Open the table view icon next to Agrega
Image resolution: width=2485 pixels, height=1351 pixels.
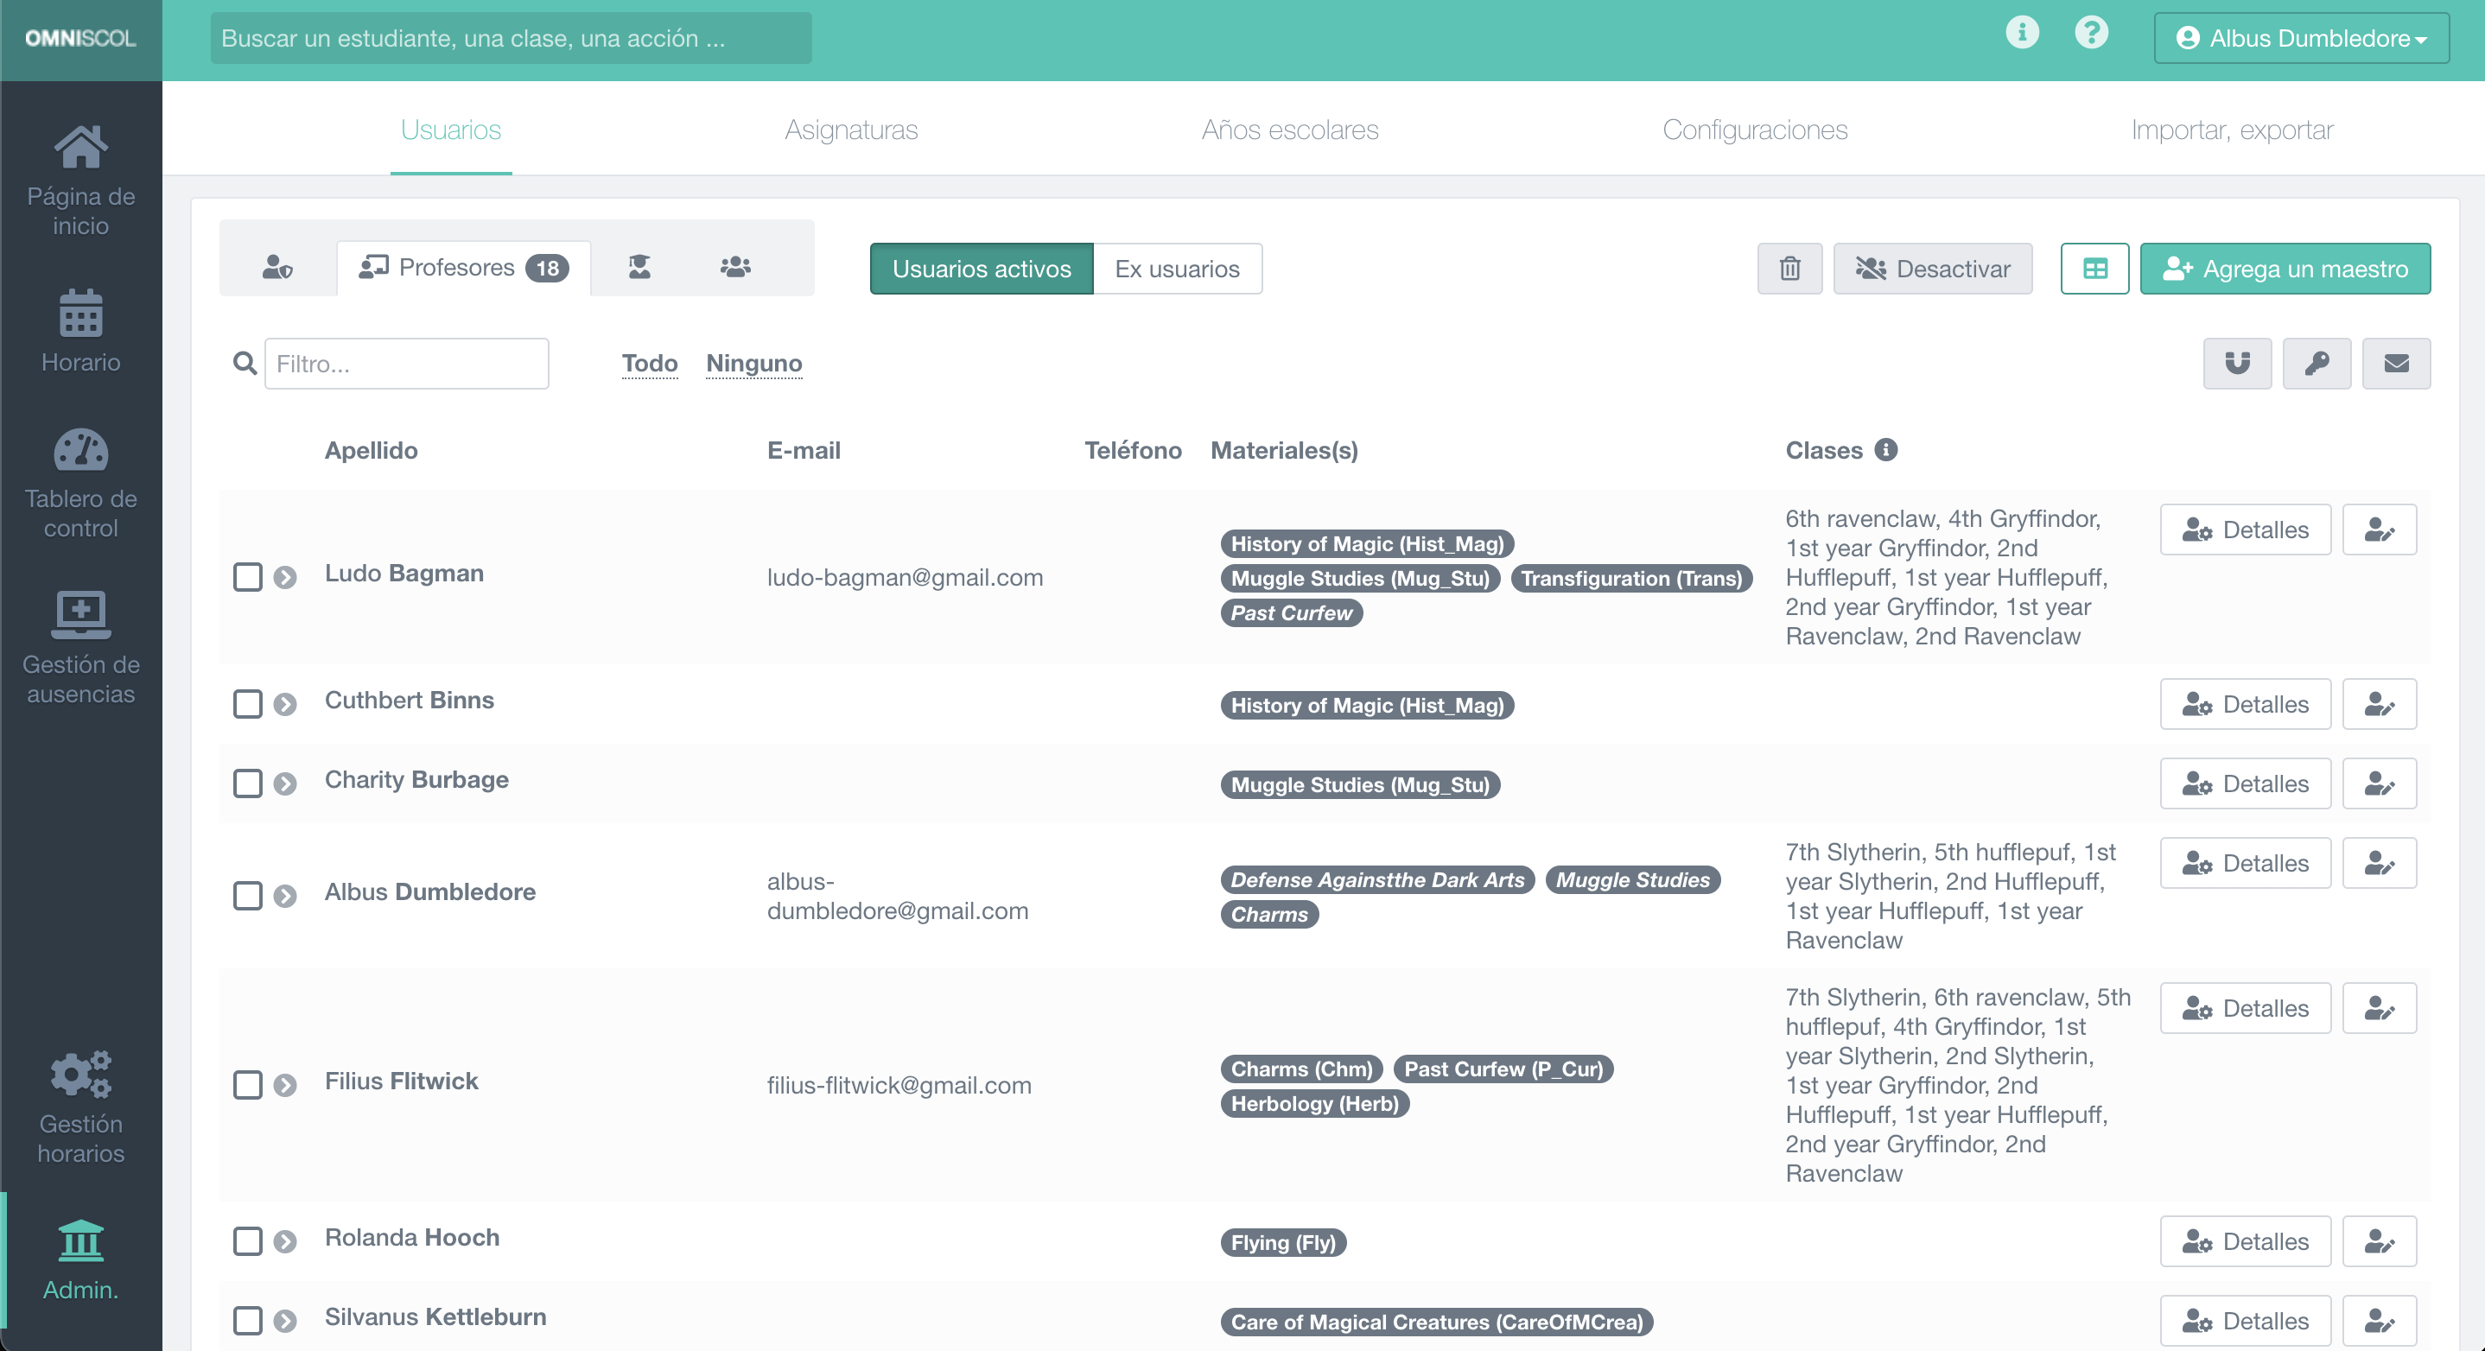(x=2094, y=269)
